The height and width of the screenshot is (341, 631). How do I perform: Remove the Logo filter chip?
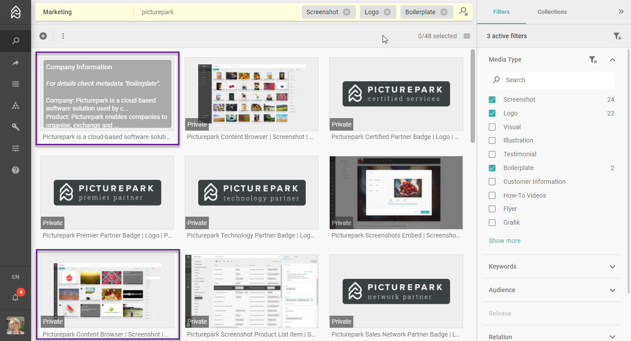(387, 12)
